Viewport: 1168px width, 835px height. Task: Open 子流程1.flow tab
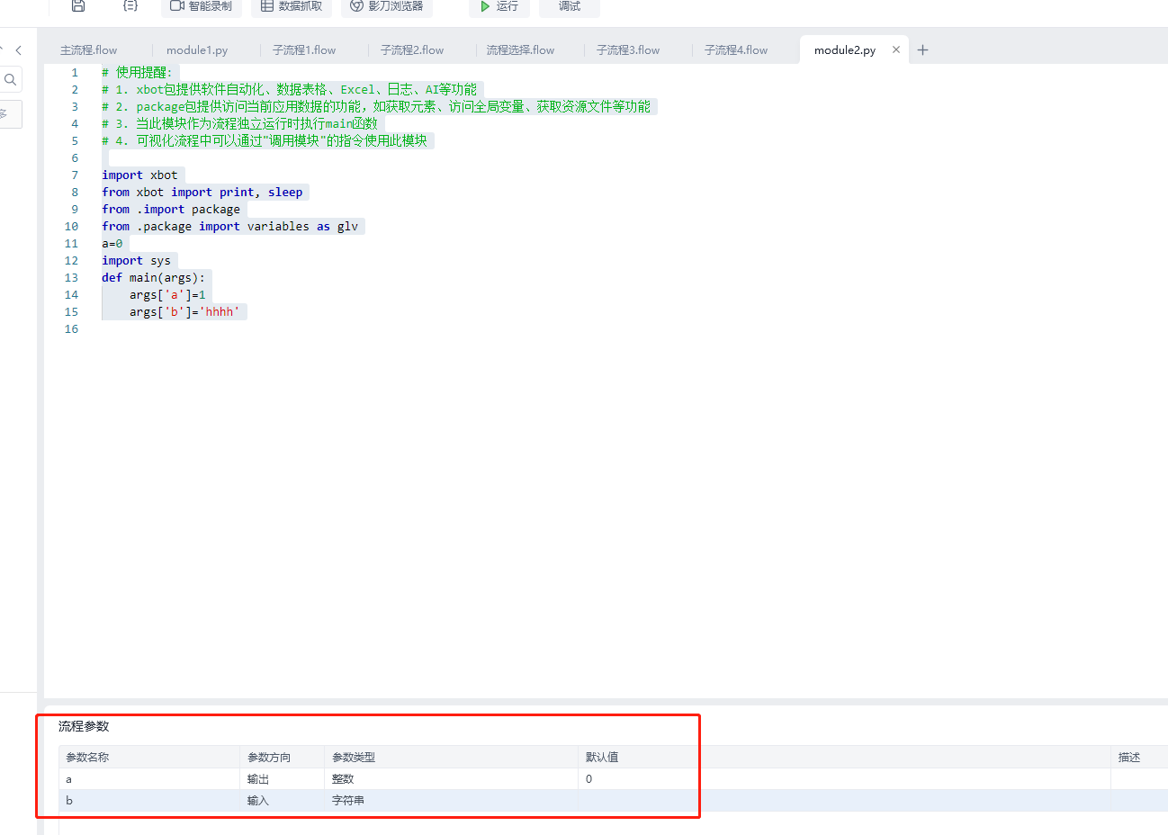304,50
